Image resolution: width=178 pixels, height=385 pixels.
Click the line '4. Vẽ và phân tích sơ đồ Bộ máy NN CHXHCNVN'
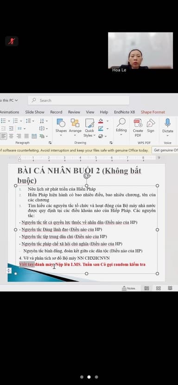[64, 258]
